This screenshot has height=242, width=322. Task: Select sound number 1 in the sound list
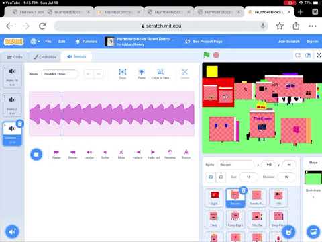tap(12, 76)
